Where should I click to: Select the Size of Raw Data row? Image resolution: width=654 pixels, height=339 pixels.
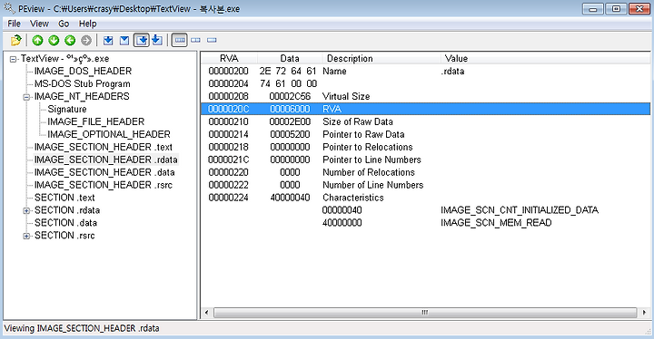pyautogui.click(x=425, y=121)
